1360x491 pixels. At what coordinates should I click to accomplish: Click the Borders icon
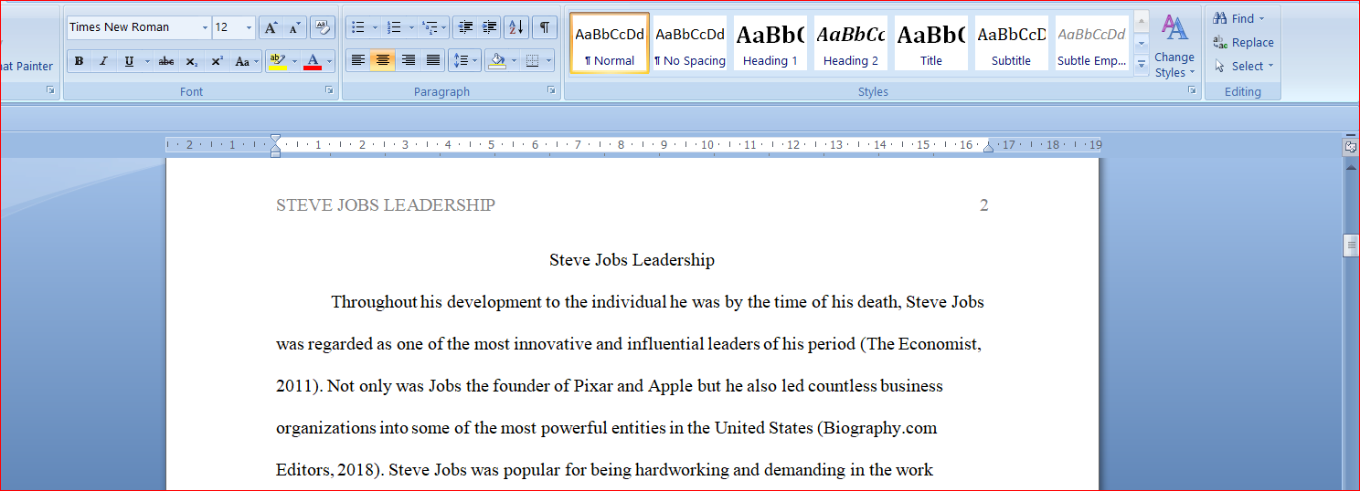pyautogui.click(x=533, y=61)
